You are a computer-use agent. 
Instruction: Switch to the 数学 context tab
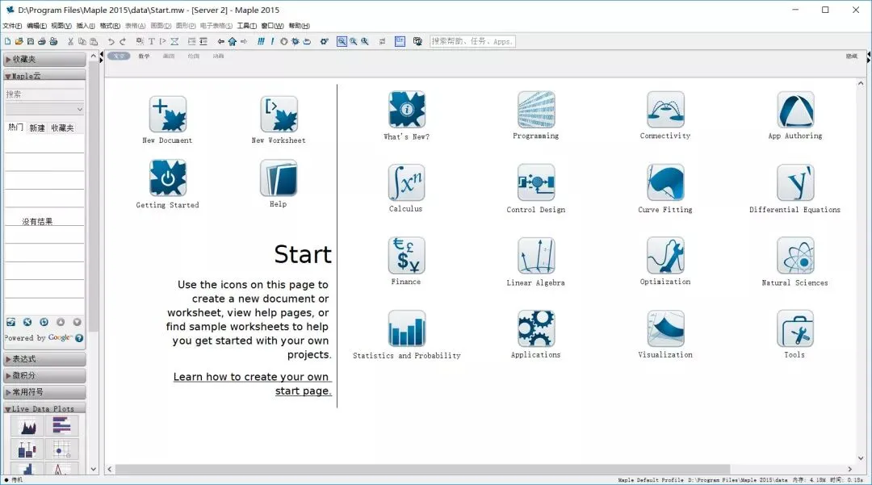(144, 56)
